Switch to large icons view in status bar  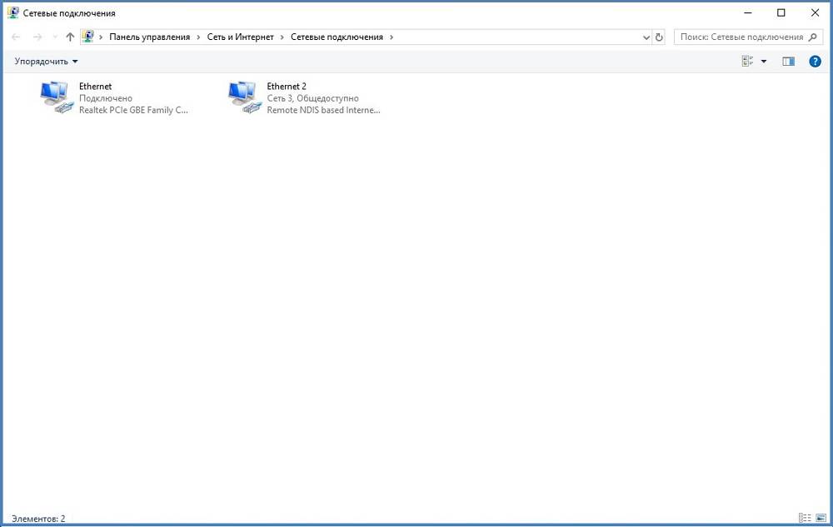(821, 518)
